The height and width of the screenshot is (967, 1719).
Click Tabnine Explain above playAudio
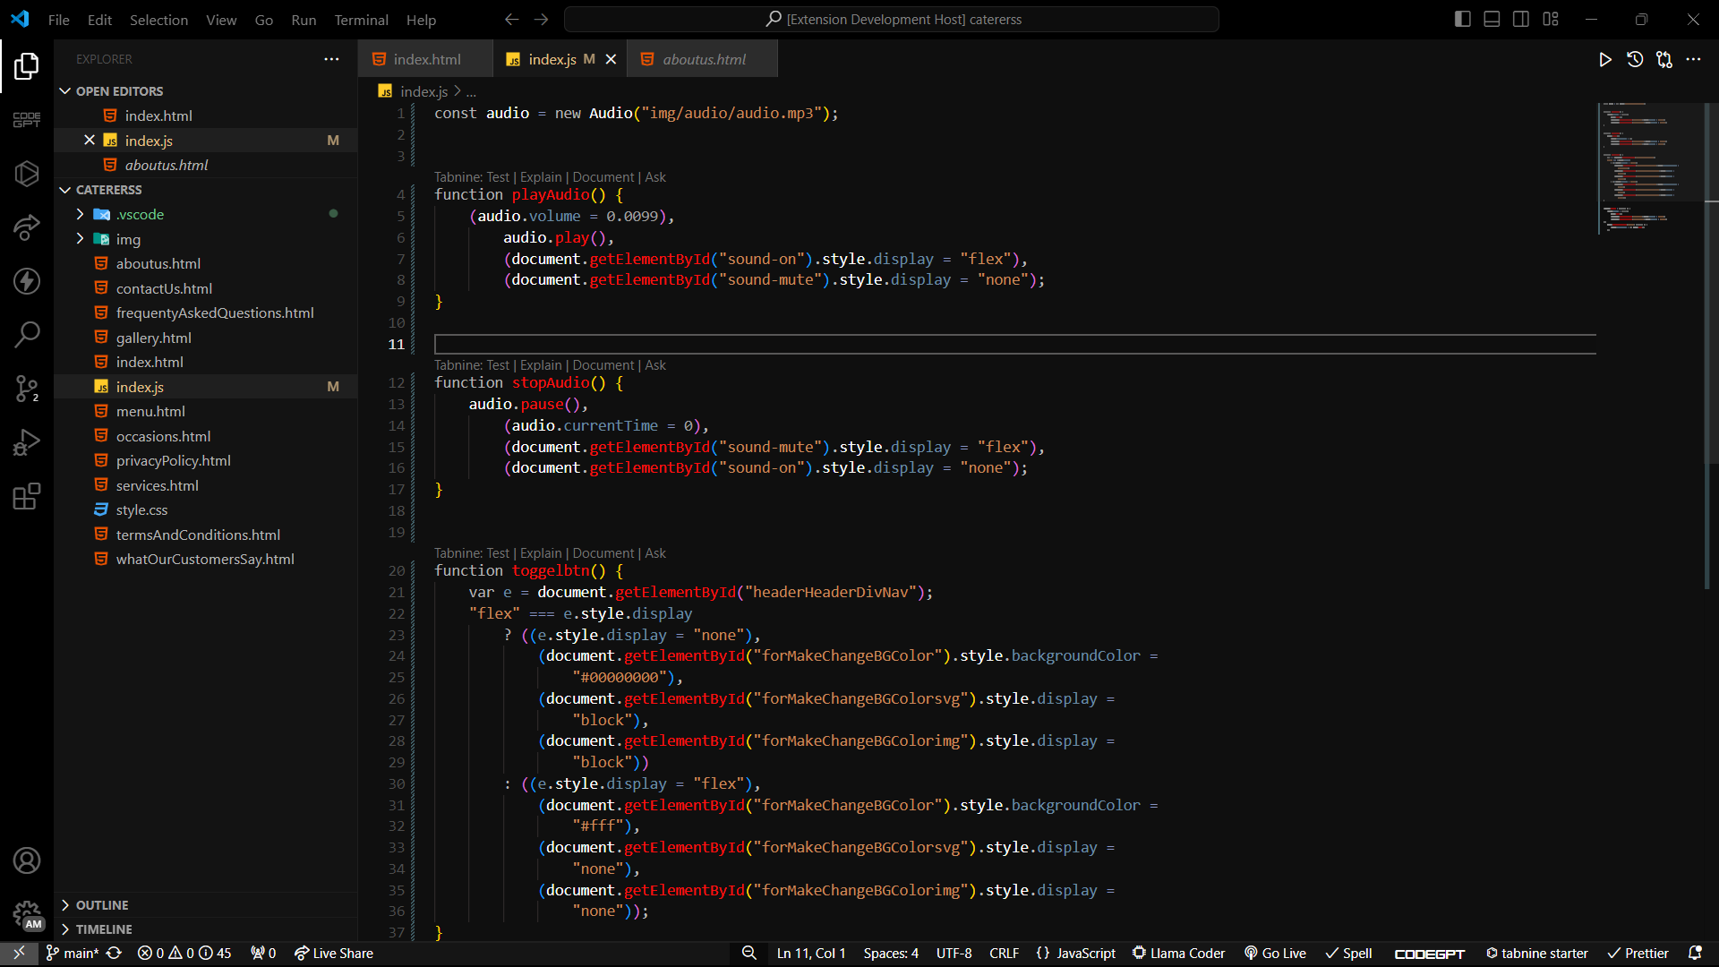pyautogui.click(x=541, y=177)
